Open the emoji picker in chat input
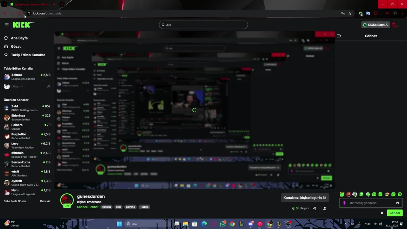Image resolution: width=407 pixels, height=229 pixels. (x=397, y=203)
